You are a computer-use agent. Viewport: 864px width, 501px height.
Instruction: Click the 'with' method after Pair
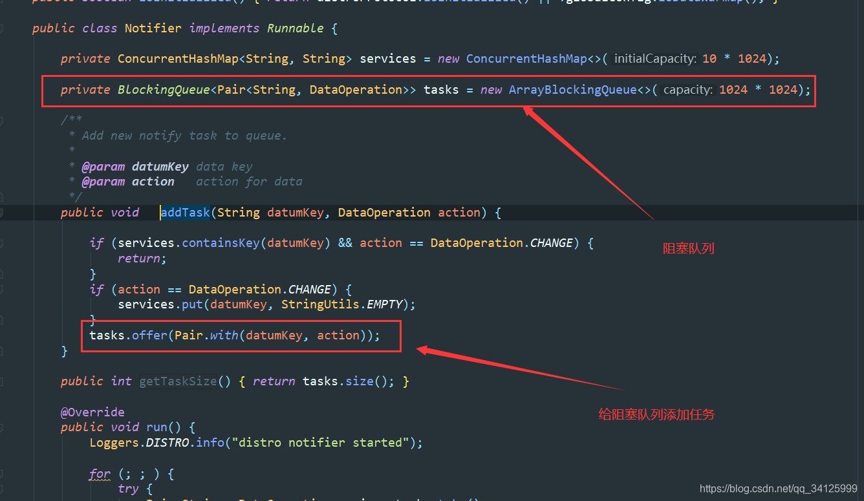(224, 336)
